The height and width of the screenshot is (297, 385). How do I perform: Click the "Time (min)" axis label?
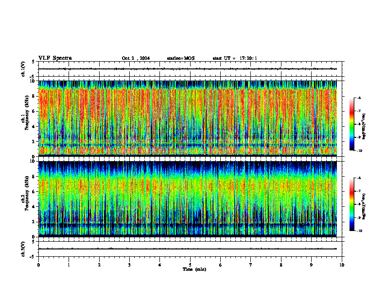point(194,269)
